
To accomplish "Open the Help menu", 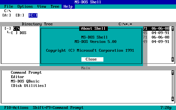I will tap(68, 6).
